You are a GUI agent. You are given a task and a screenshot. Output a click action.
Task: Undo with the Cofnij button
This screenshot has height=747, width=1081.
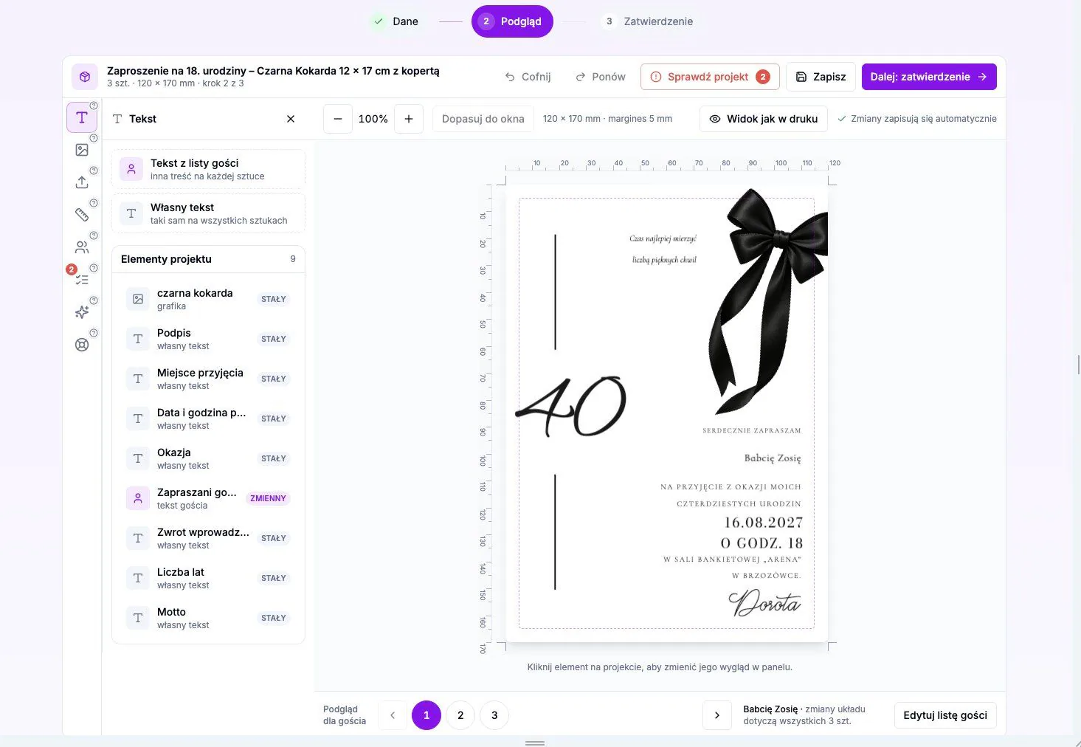(528, 77)
